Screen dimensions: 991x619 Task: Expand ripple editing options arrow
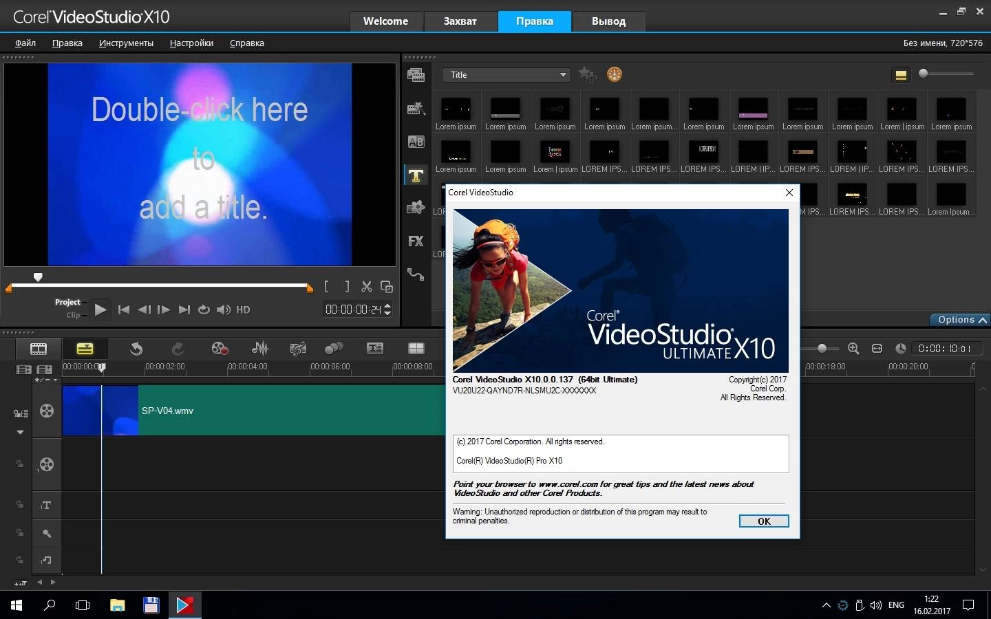(20, 432)
